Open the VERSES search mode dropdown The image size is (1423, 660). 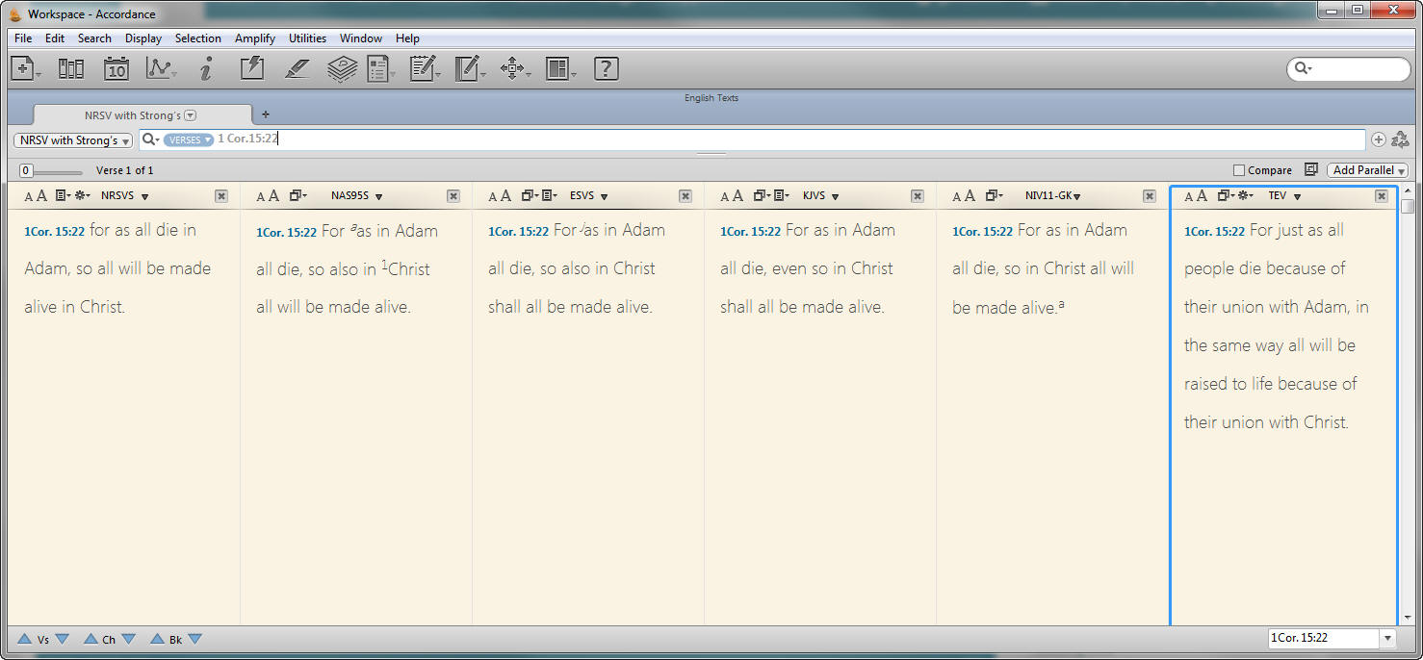click(x=189, y=140)
